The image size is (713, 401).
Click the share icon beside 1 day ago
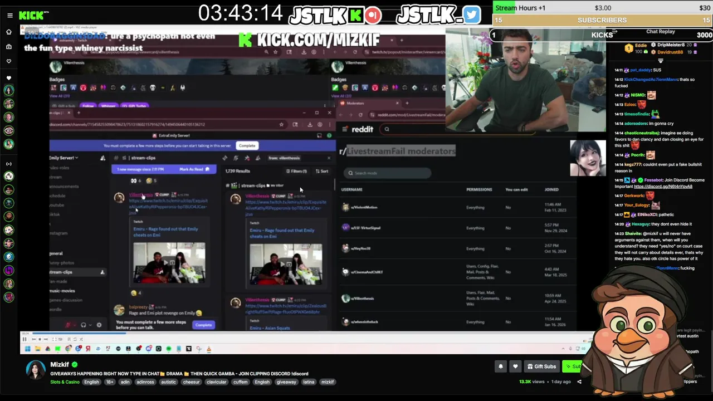[x=579, y=382]
